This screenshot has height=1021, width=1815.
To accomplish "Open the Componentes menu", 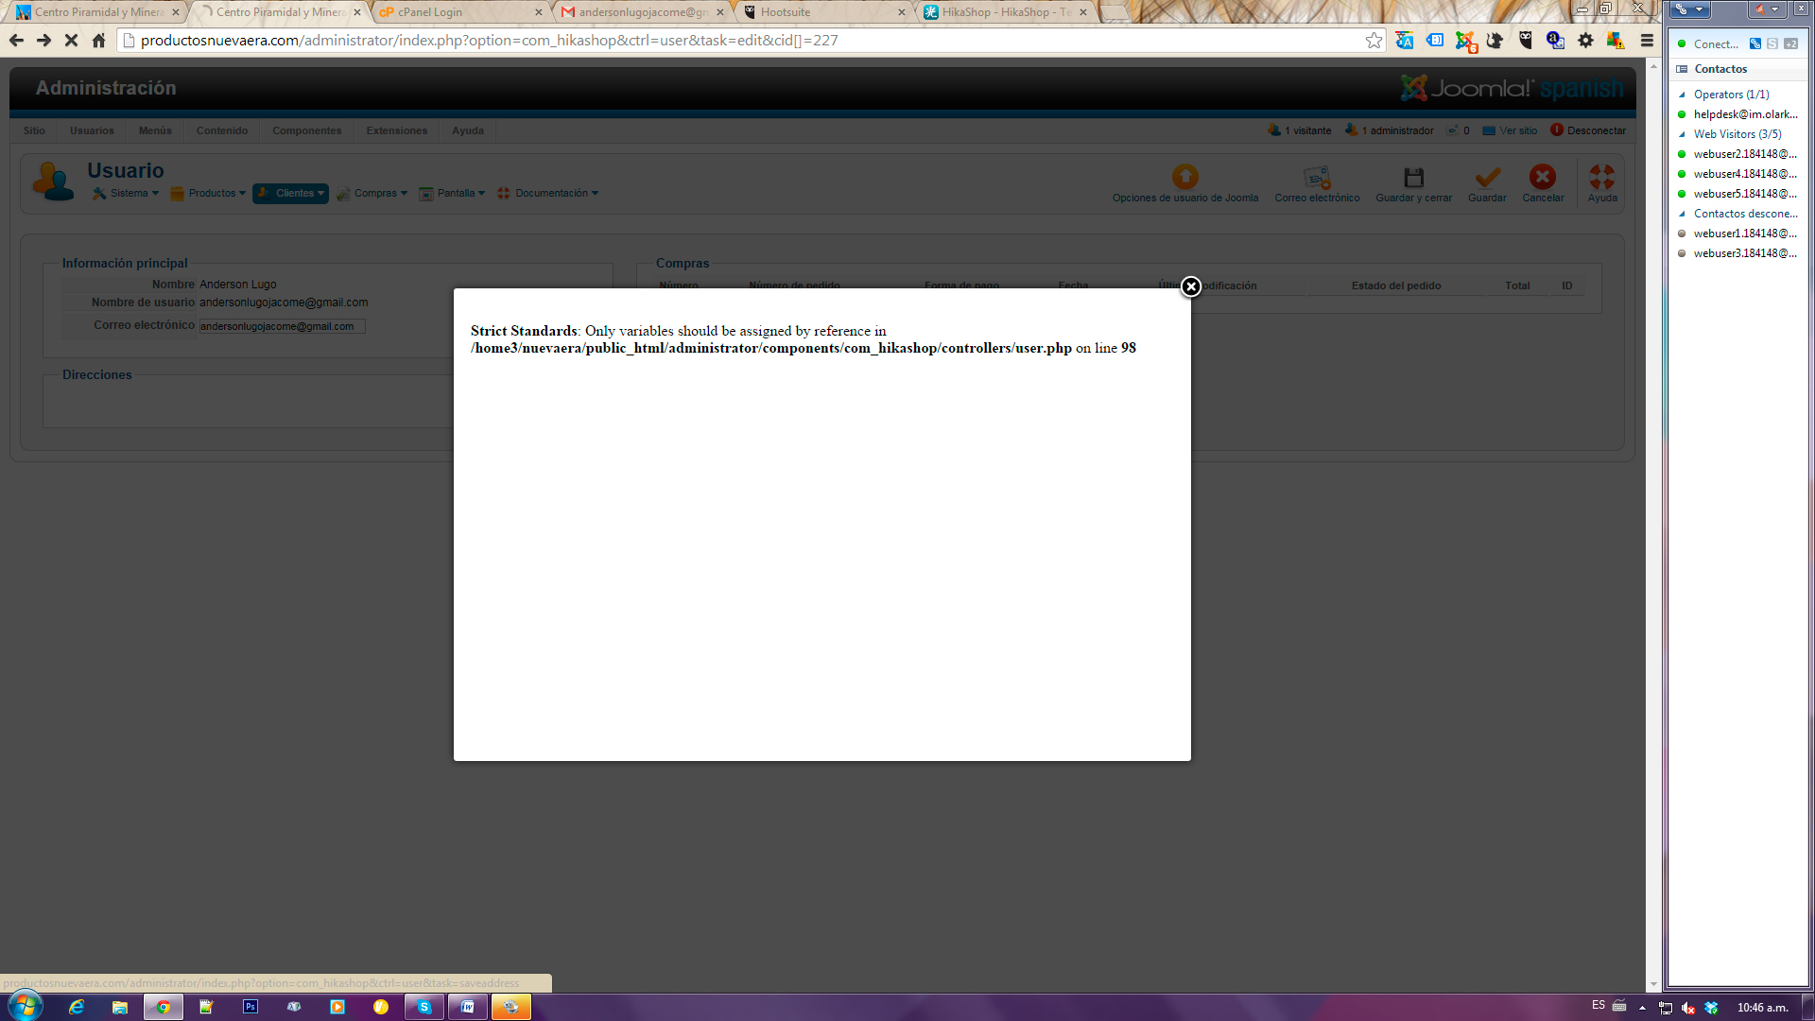I will coord(306,130).
